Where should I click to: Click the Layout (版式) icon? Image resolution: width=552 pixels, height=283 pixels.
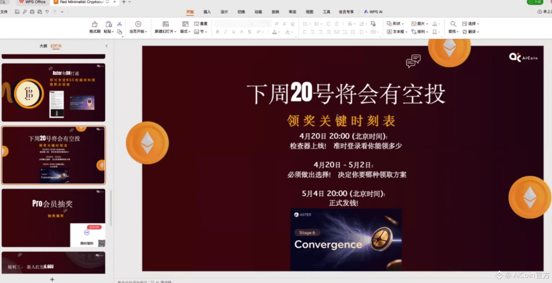[185, 24]
